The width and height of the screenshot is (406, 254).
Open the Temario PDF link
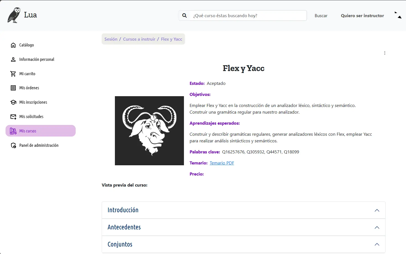coord(222,163)
